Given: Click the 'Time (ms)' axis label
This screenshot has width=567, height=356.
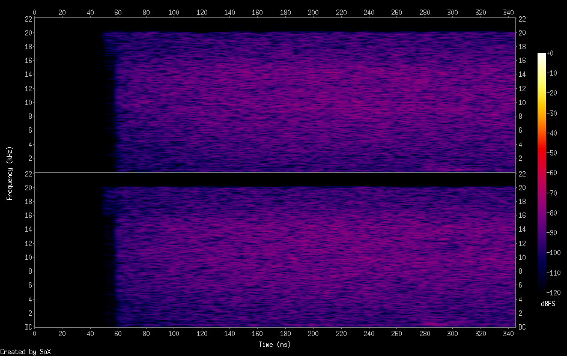Looking at the screenshot, I should pyautogui.click(x=274, y=344).
